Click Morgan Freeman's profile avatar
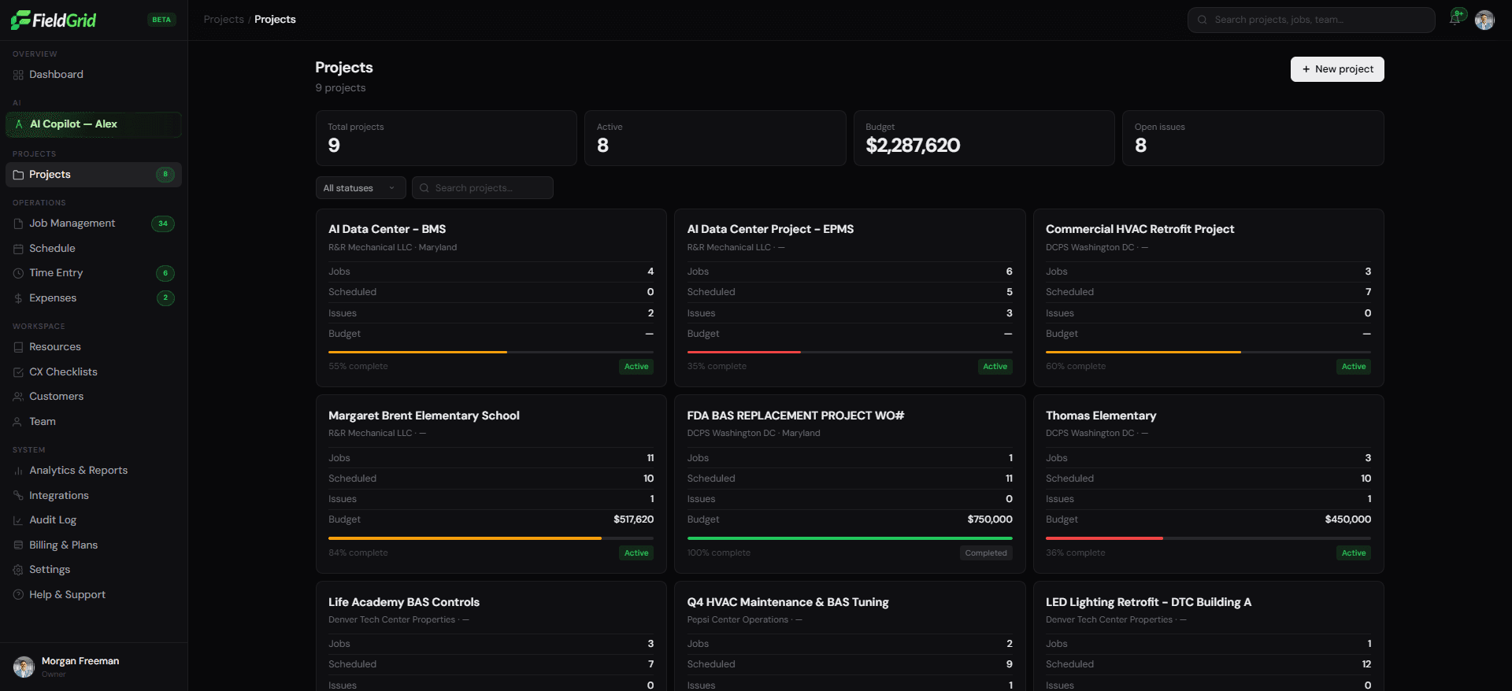 point(24,667)
